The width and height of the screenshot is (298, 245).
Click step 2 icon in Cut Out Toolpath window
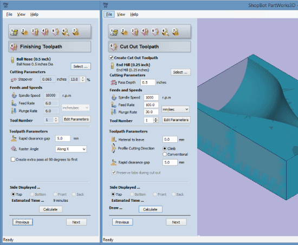click(125, 32)
